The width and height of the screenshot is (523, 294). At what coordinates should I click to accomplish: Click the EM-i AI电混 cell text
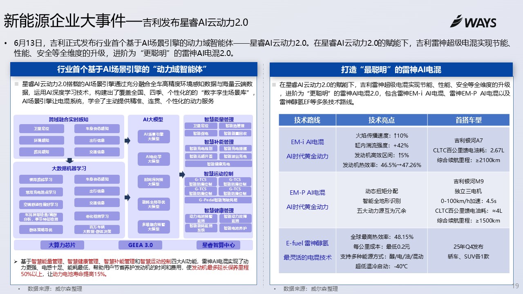[307, 142]
